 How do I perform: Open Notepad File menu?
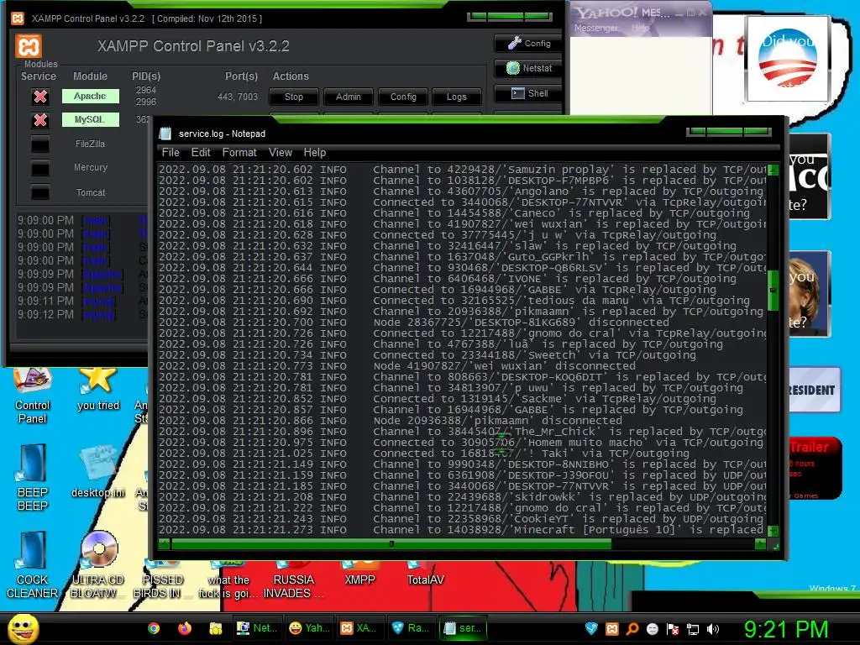[x=170, y=153]
